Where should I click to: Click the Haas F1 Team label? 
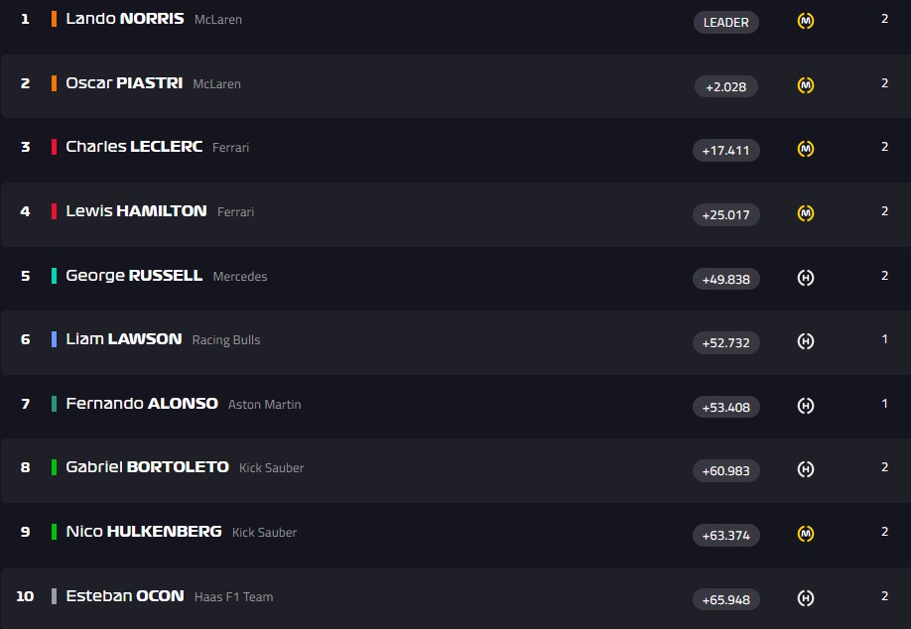pos(233,597)
